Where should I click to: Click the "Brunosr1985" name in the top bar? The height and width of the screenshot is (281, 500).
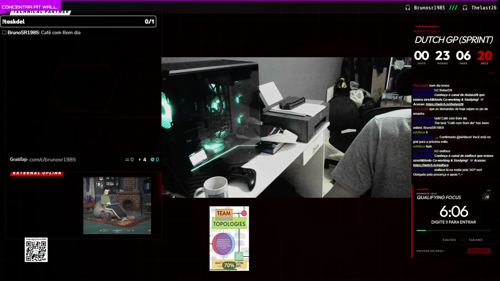click(x=429, y=8)
